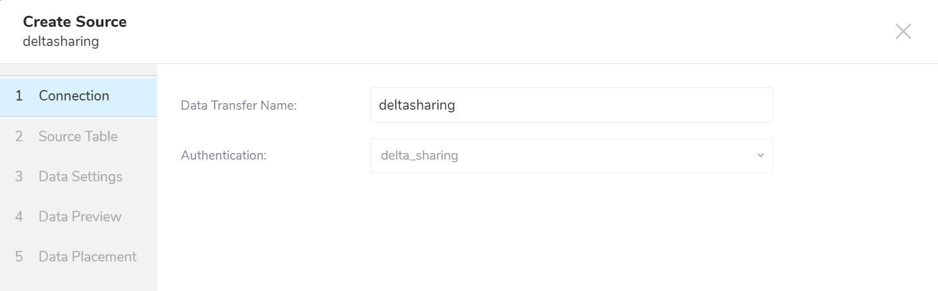Click the Authentication dropdown chevron arrow
This screenshot has width=938, height=291.
point(760,156)
